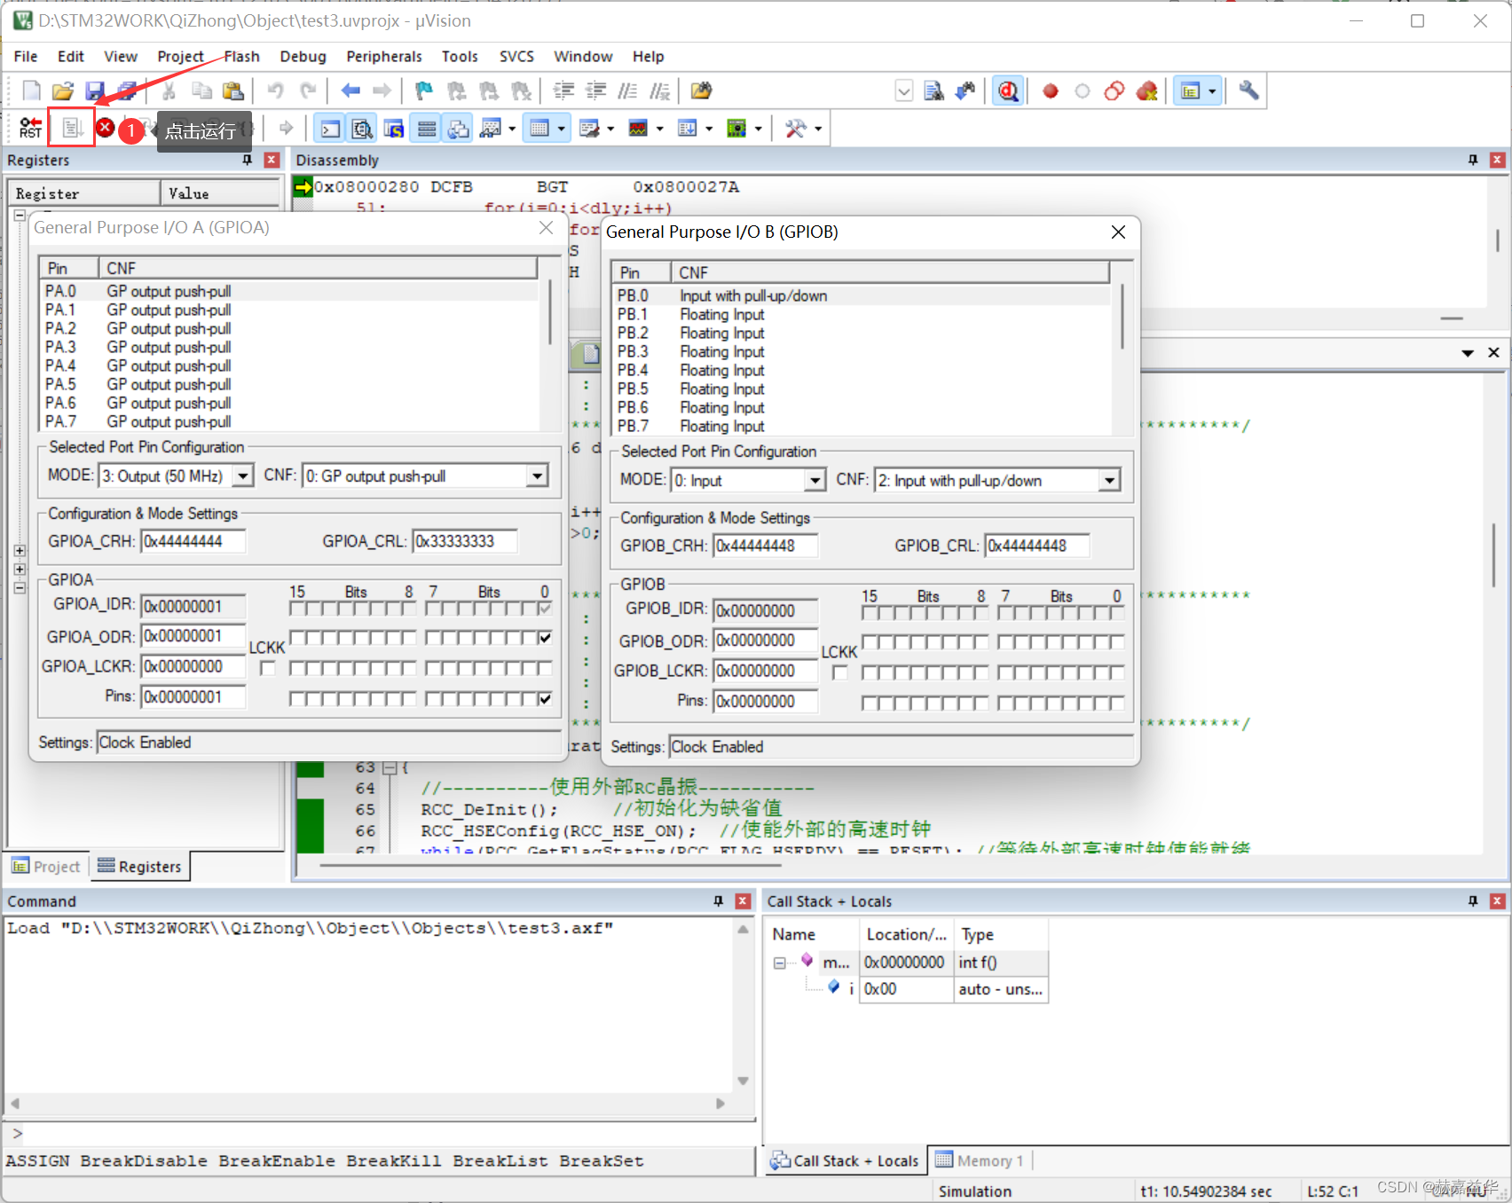Viewport: 1512px width, 1203px height.
Task: Open the SVCS menu
Action: [x=516, y=57]
